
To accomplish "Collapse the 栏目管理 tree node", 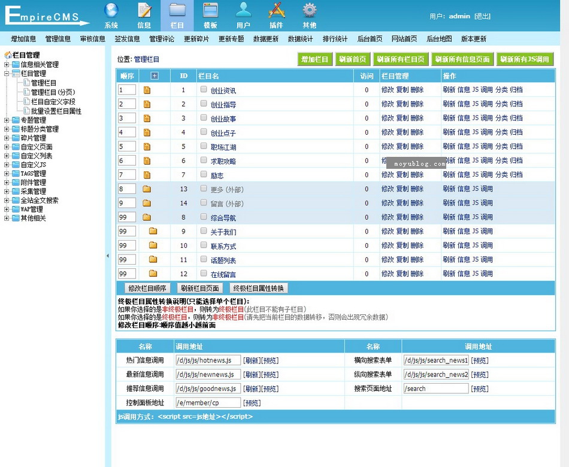I will (x=7, y=73).
